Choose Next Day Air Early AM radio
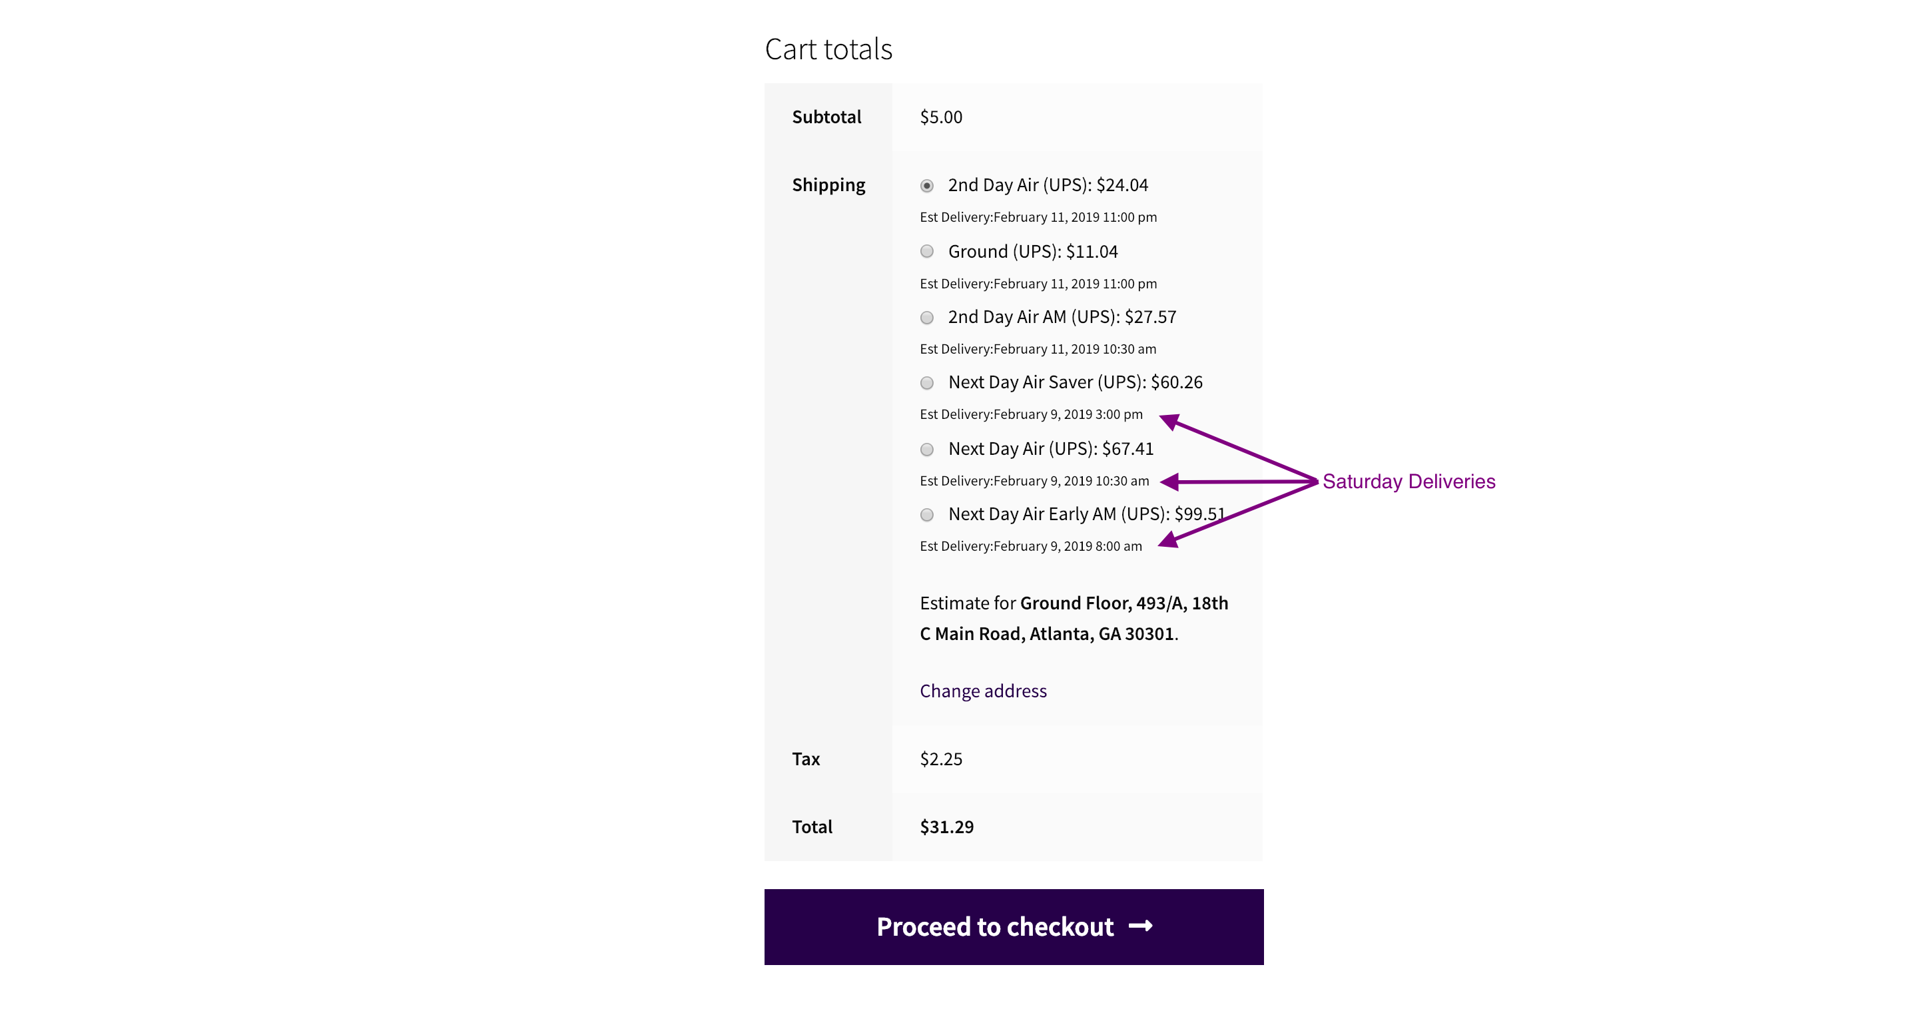Screen dimensions: 1918x1013 pyautogui.click(x=927, y=515)
